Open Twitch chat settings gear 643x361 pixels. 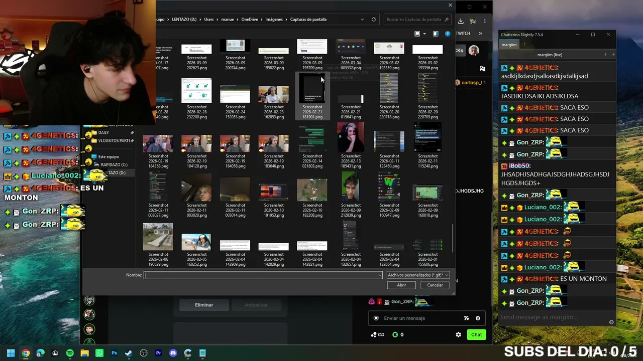coord(459,334)
